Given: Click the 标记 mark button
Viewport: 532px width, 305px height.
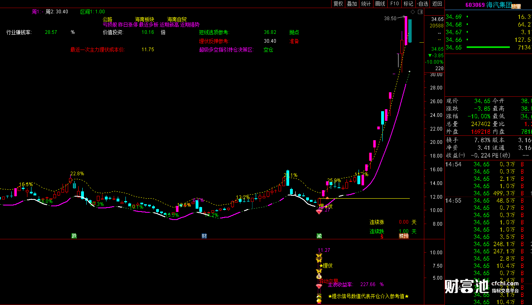Looking at the screenshot, I should [408, 4].
